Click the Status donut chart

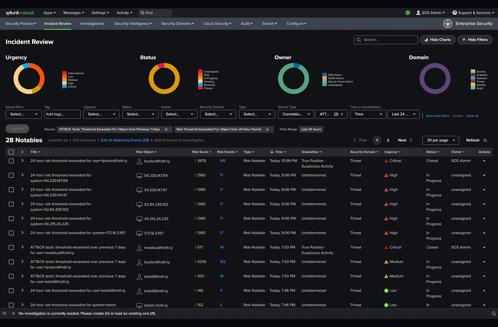coord(164,78)
